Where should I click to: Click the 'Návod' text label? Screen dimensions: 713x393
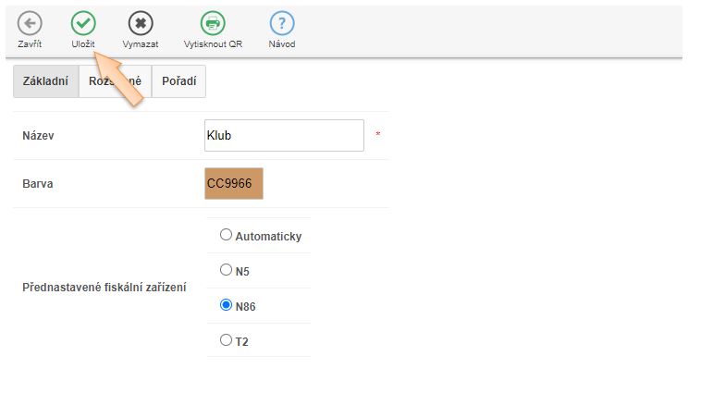click(282, 44)
